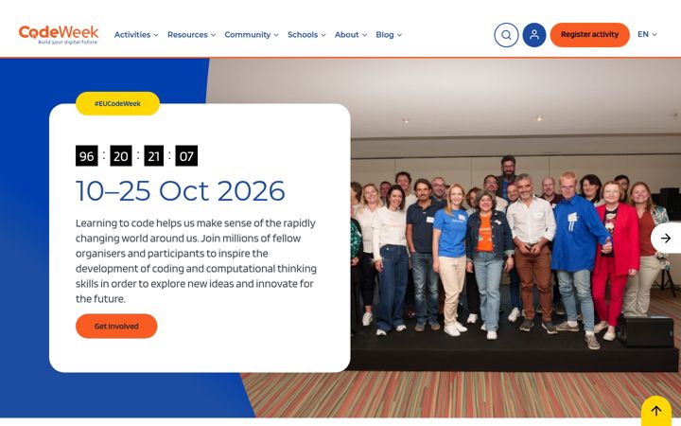Click the Get involved button

(x=116, y=326)
